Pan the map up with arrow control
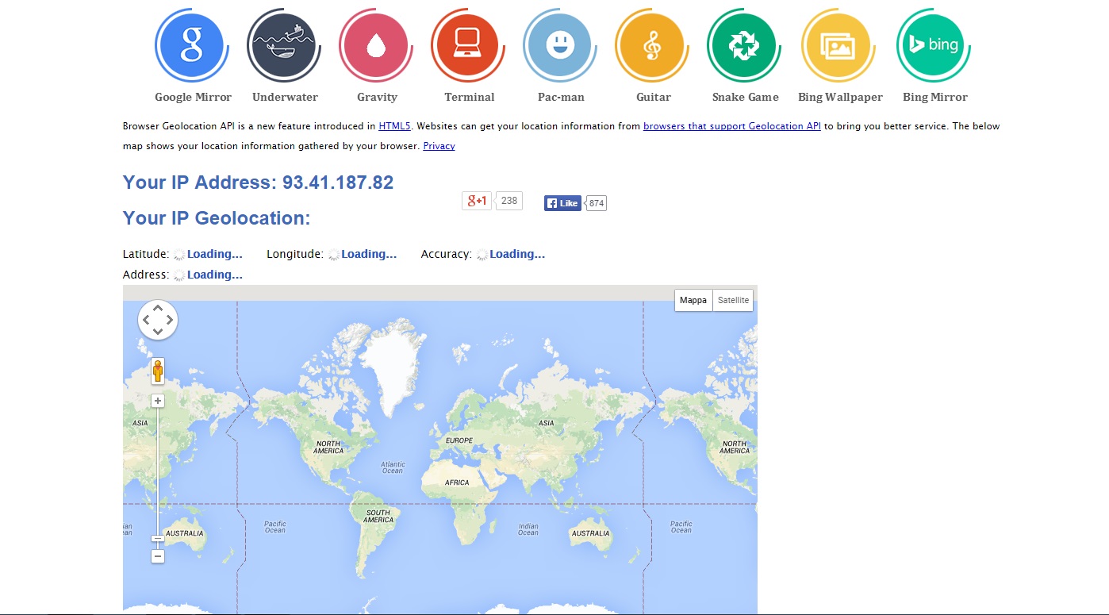Viewport: 1109px width, 615px height. tap(158, 307)
